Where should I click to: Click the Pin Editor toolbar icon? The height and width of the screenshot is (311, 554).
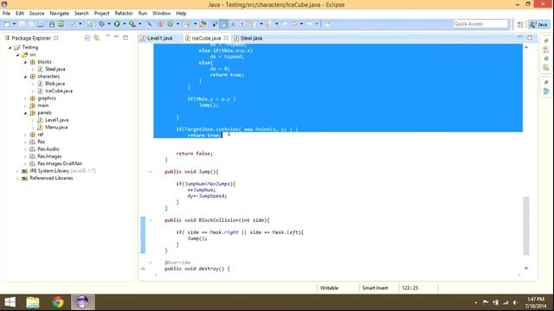click(327, 24)
